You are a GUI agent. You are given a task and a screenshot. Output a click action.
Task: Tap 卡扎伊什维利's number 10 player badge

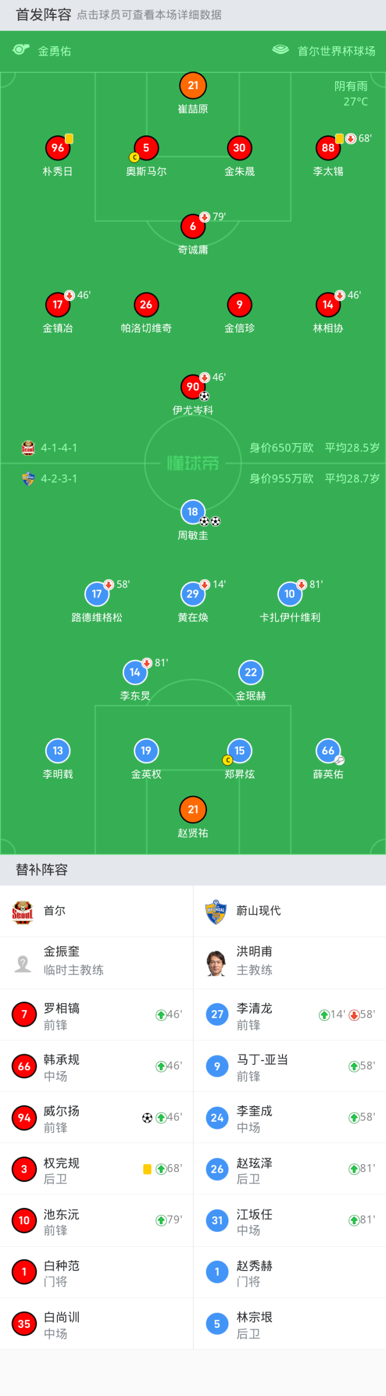point(289,594)
